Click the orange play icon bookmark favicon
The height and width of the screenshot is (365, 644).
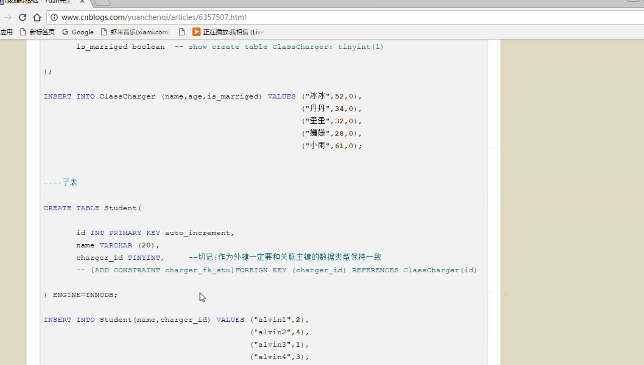tap(196, 32)
